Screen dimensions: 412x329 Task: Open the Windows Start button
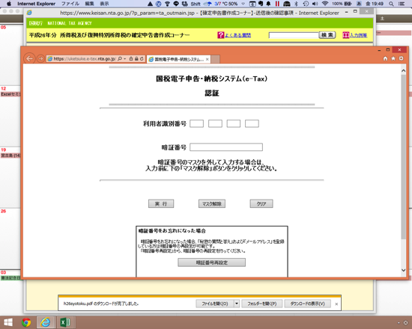pyautogui.click(x=8, y=322)
